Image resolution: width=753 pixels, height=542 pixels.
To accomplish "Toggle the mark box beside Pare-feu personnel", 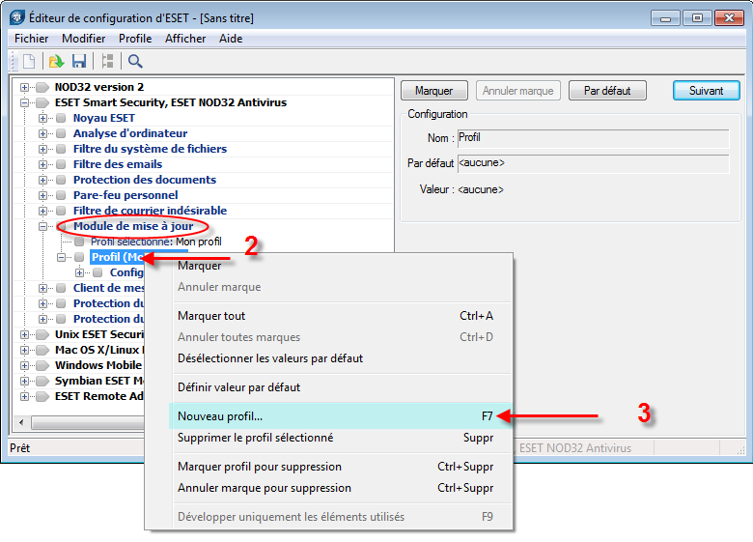I will tap(61, 195).
